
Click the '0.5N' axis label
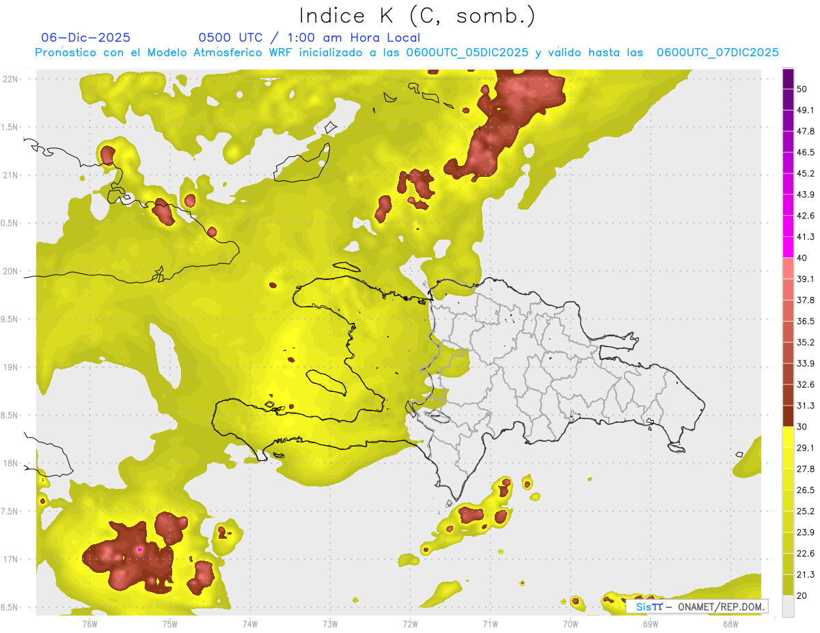click(10, 223)
